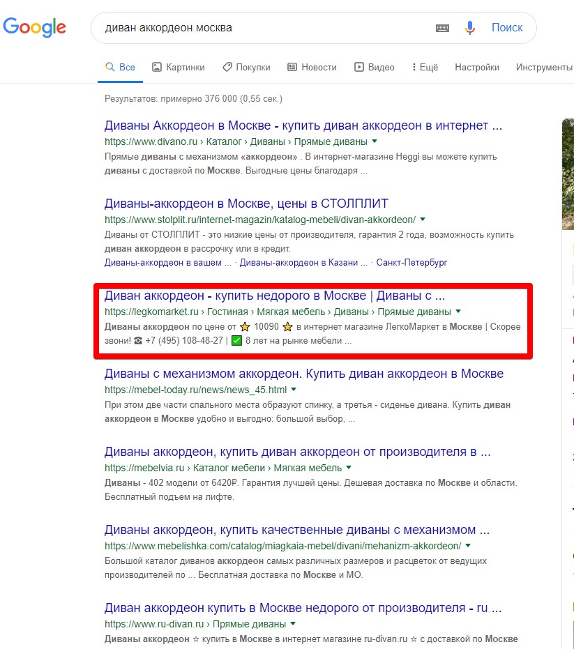Select the Все tab
574x649 pixels.
pyautogui.click(x=120, y=67)
